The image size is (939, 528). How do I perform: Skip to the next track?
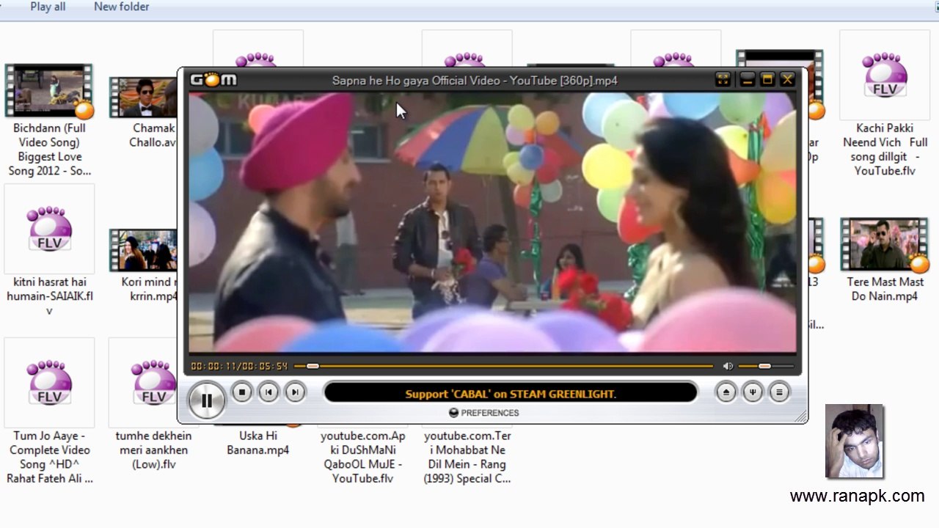[x=295, y=392]
